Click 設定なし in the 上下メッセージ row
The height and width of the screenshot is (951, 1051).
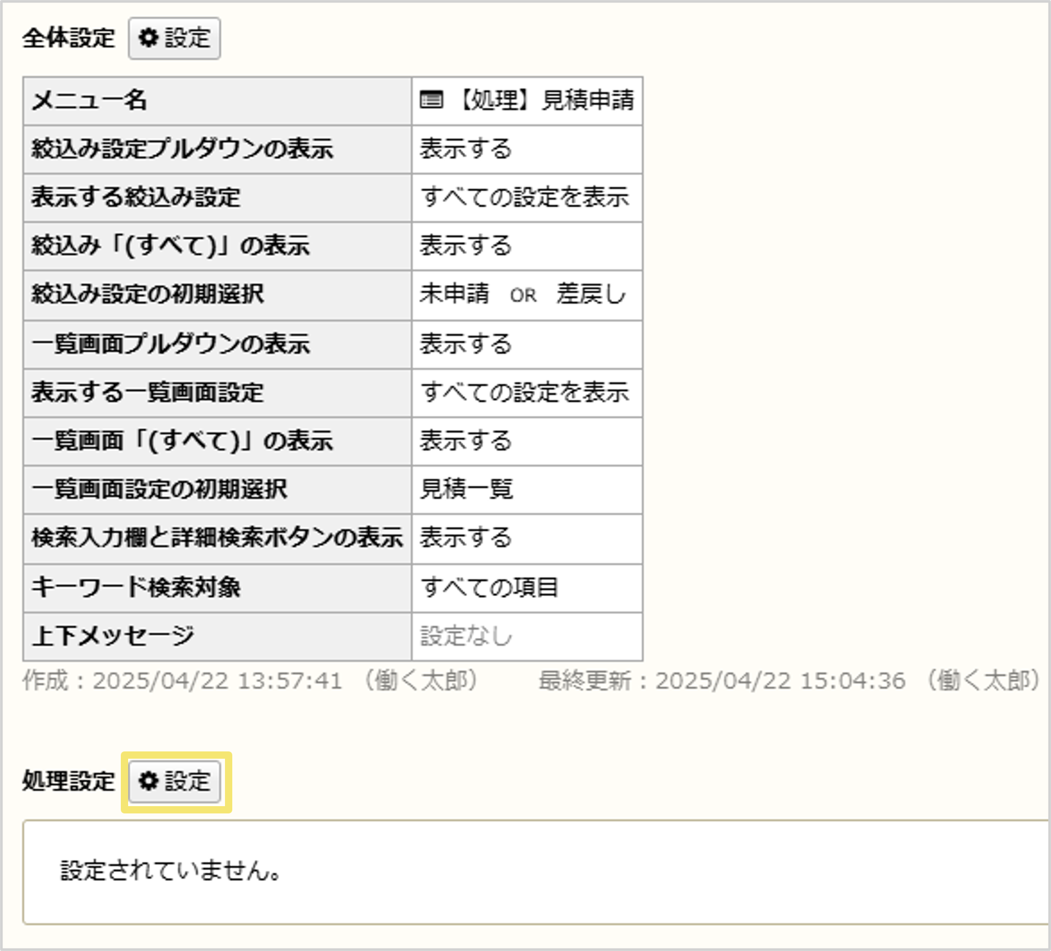tap(466, 636)
